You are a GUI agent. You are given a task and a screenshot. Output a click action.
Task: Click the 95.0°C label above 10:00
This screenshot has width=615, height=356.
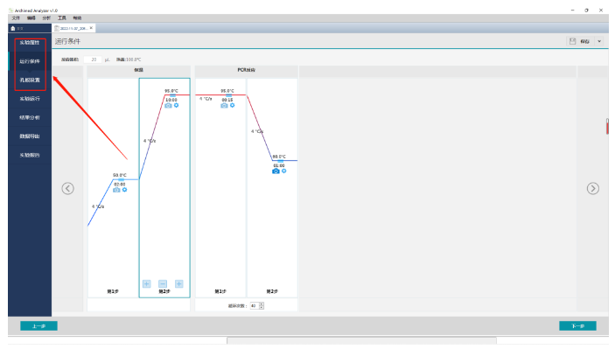(171, 91)
